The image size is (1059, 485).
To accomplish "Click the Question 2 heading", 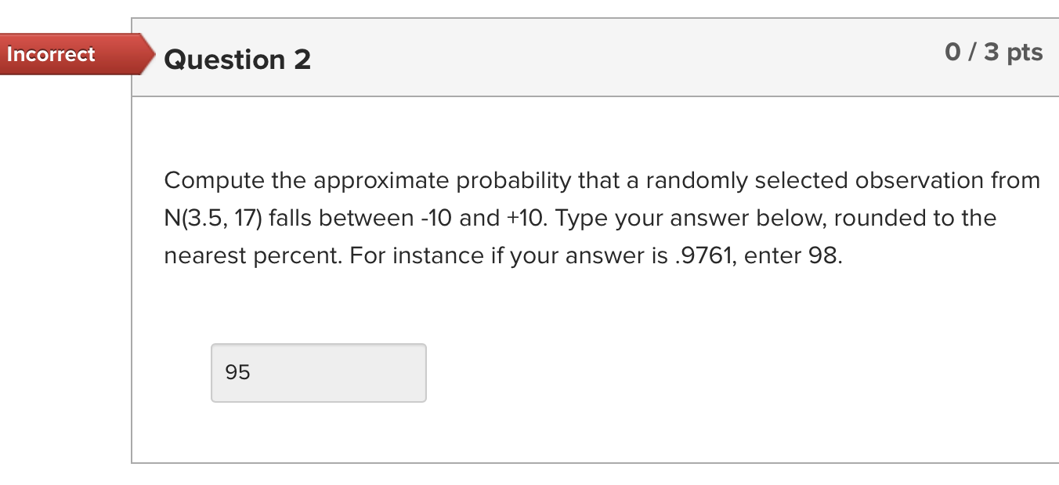I will [x=237, y=59].
